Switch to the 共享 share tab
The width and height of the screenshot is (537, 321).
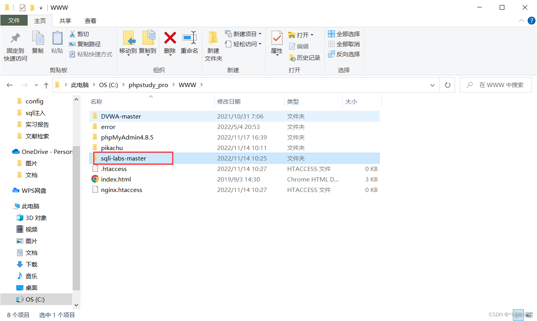65,21
